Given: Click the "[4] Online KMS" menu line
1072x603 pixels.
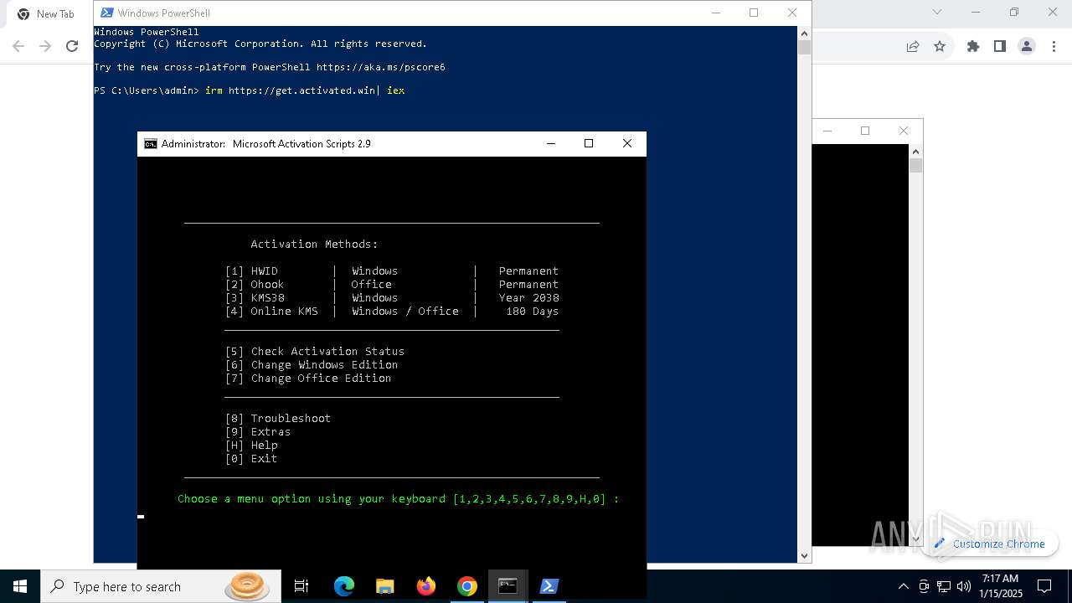Looking at the screenshot, I should (x=391, y=312).
